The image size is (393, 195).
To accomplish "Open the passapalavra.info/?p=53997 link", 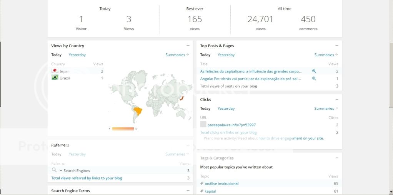I will [x=231, y=125].
